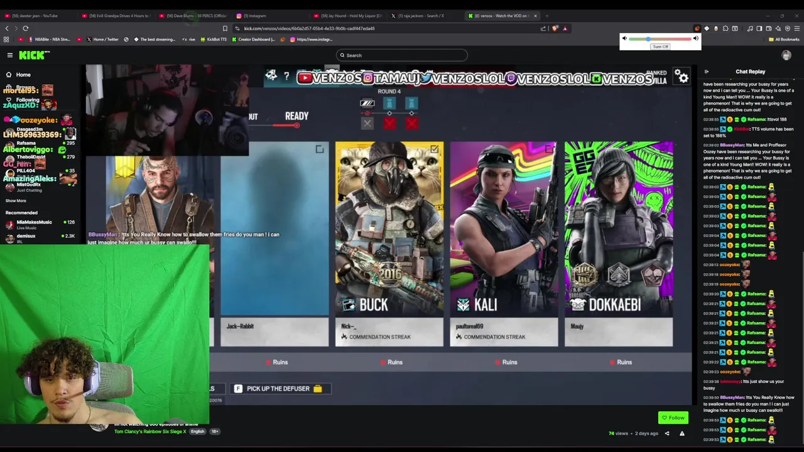This screenshot has height=452, width=804.
Task: Click the Jack-Rabbit player card
Action: pos(274,244)
